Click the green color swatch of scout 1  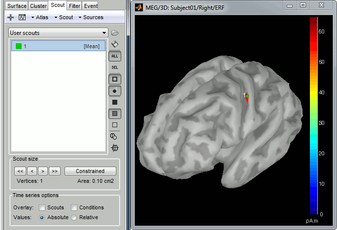[18, 46]
